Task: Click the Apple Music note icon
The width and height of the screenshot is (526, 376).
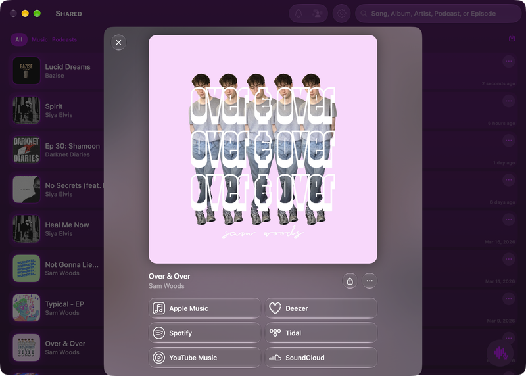Action: [159, 308]
